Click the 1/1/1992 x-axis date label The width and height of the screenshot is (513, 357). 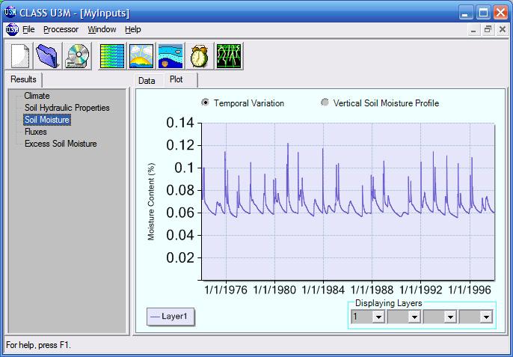pyautogui.click(x=421, y=290)
